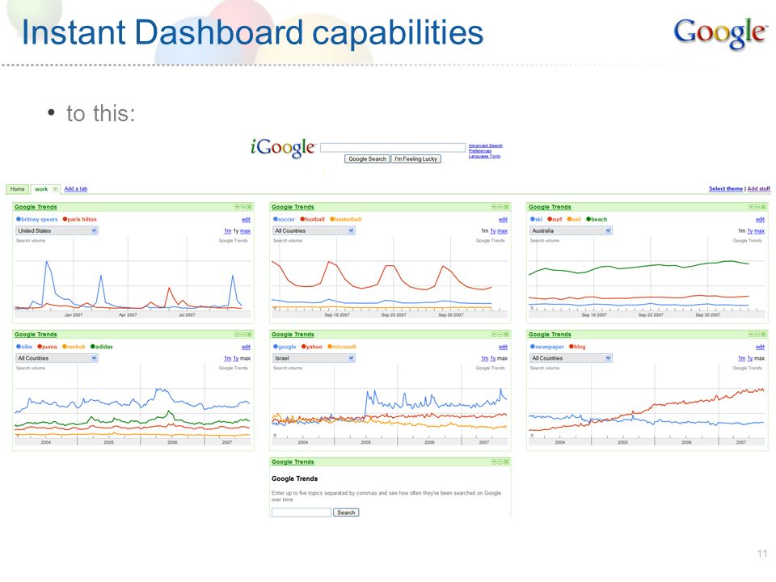Delete the newspaper blog Trends gadget

point(763,335)
